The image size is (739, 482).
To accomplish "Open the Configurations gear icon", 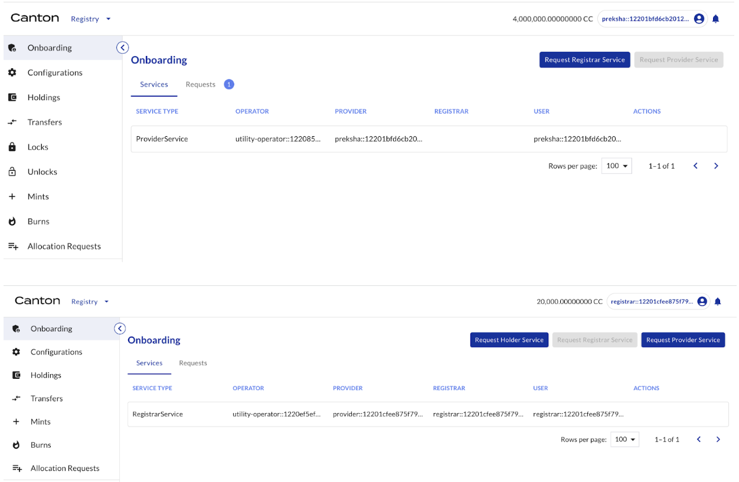I will coord(12,72).
